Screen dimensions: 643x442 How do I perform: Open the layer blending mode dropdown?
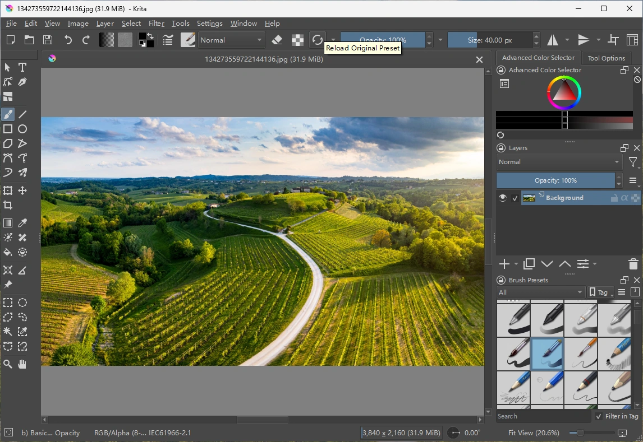pos(559,162)
